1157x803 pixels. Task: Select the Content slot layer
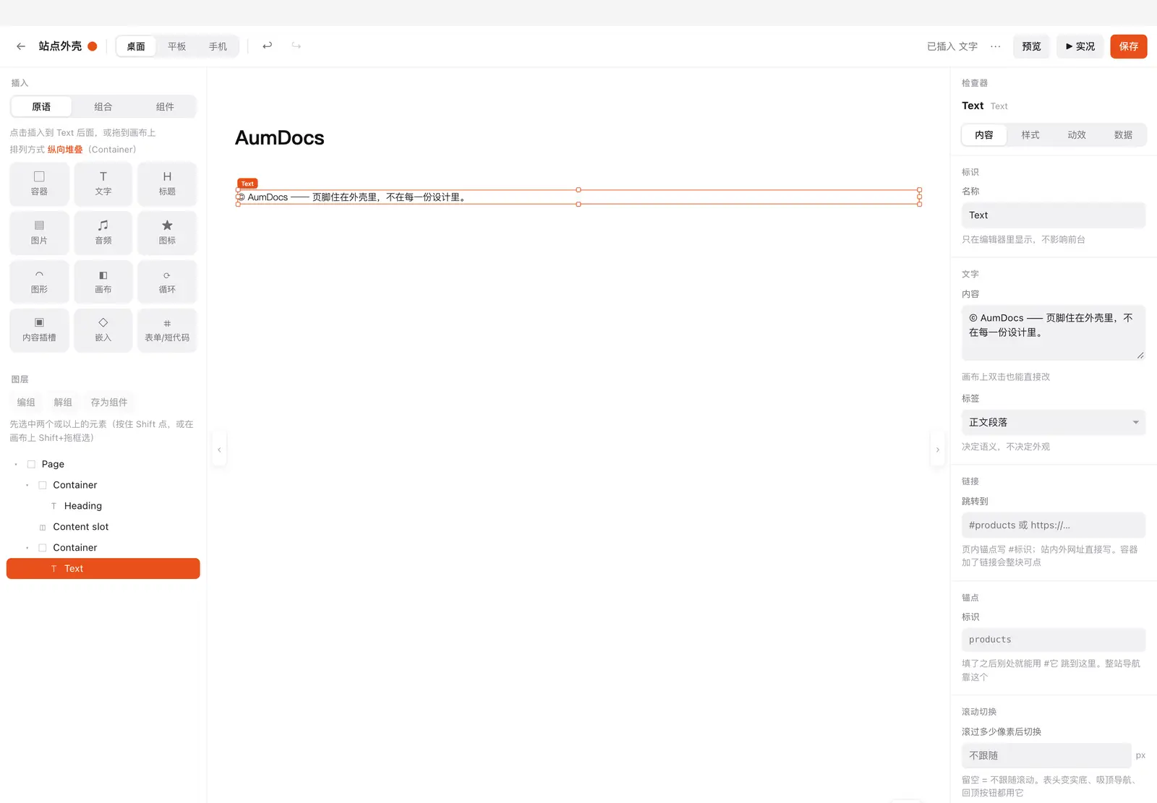[x=103, y=527]
